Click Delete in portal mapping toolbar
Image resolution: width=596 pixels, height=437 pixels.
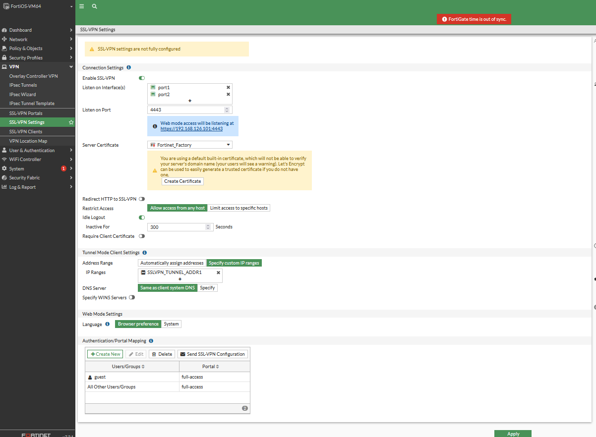pos(162,354)
